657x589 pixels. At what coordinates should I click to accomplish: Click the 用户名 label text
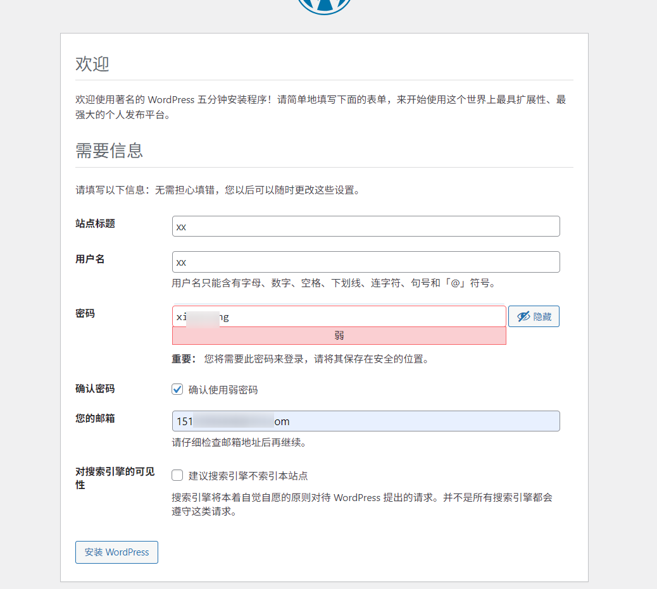(90, 259)
